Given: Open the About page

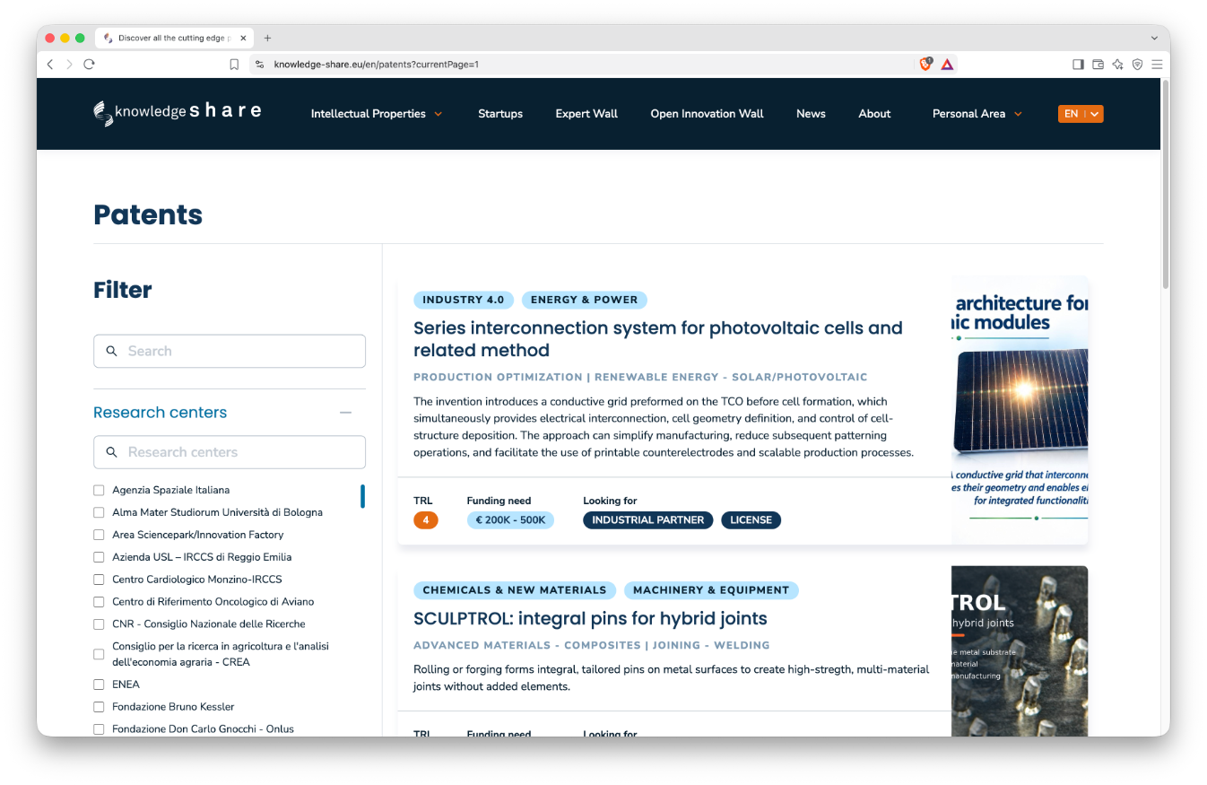Looking at the screenshot, I should click(x=874, y=114).
